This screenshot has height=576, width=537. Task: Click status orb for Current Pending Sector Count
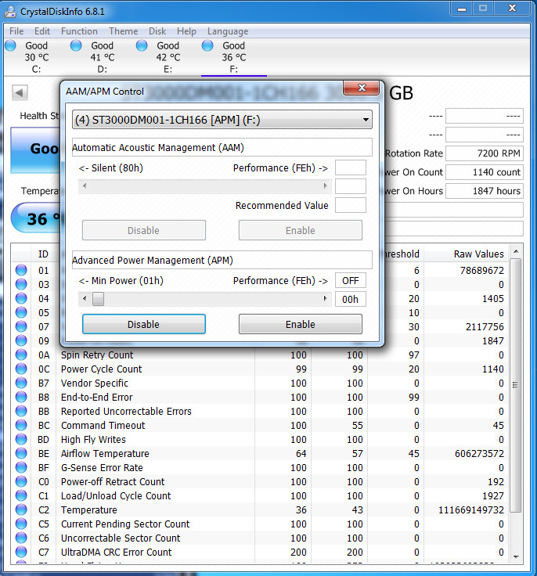click(x=21, y=524)
